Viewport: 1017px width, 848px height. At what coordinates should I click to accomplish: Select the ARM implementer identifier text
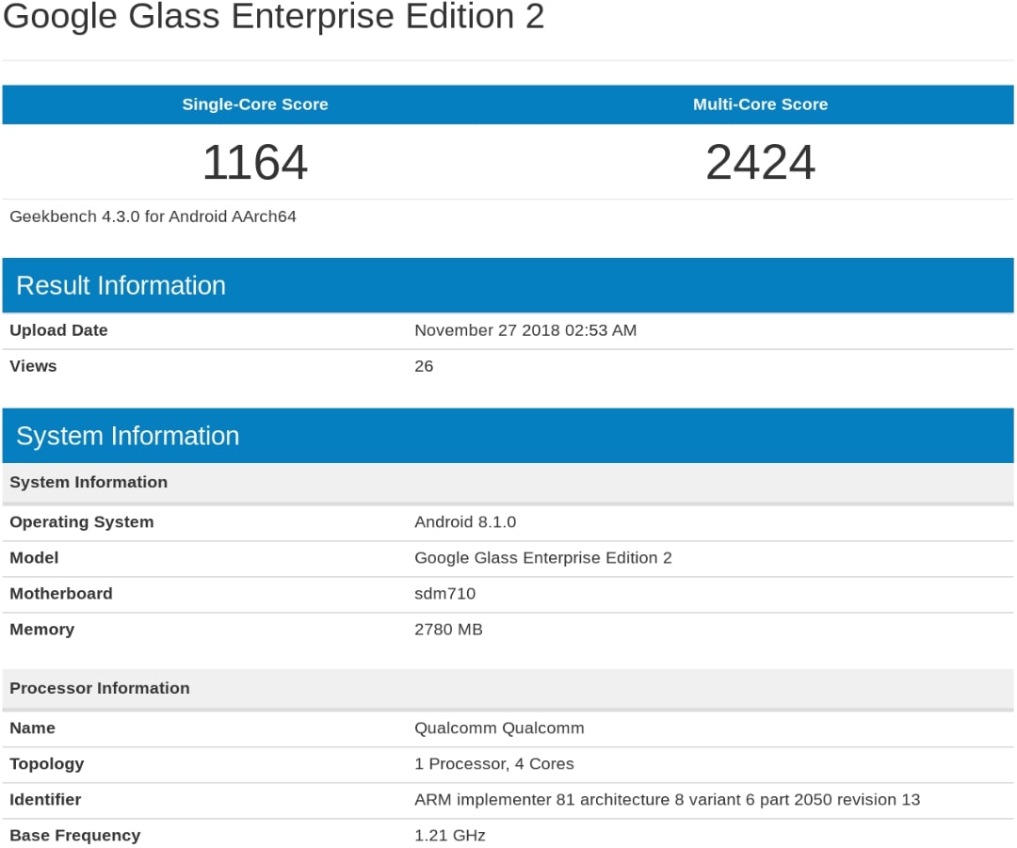(667, 800)
